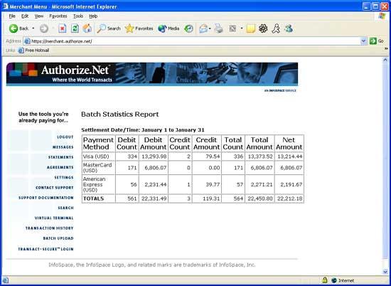Open STATEMENTS in the sidebar

pyautogui.click(x=61, y=157)
